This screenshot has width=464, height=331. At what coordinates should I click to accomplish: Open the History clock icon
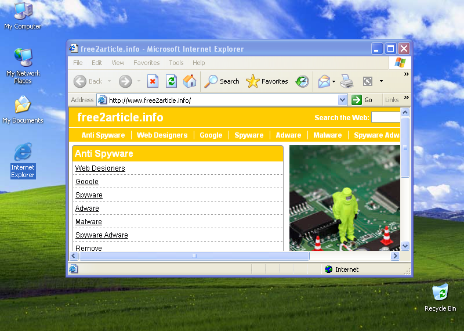302,81
